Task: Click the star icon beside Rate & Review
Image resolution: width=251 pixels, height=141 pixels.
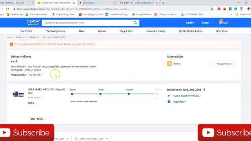Action: click(x=169, y=96)
